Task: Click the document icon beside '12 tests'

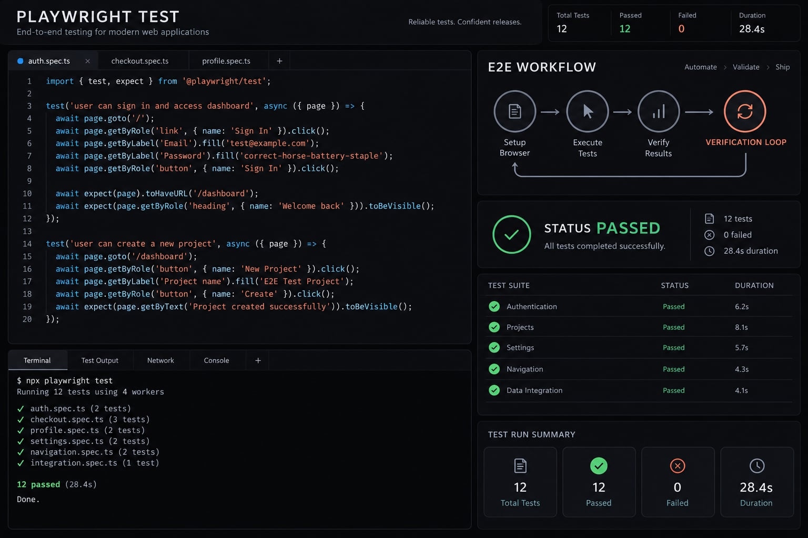Action: click(709, 219)
